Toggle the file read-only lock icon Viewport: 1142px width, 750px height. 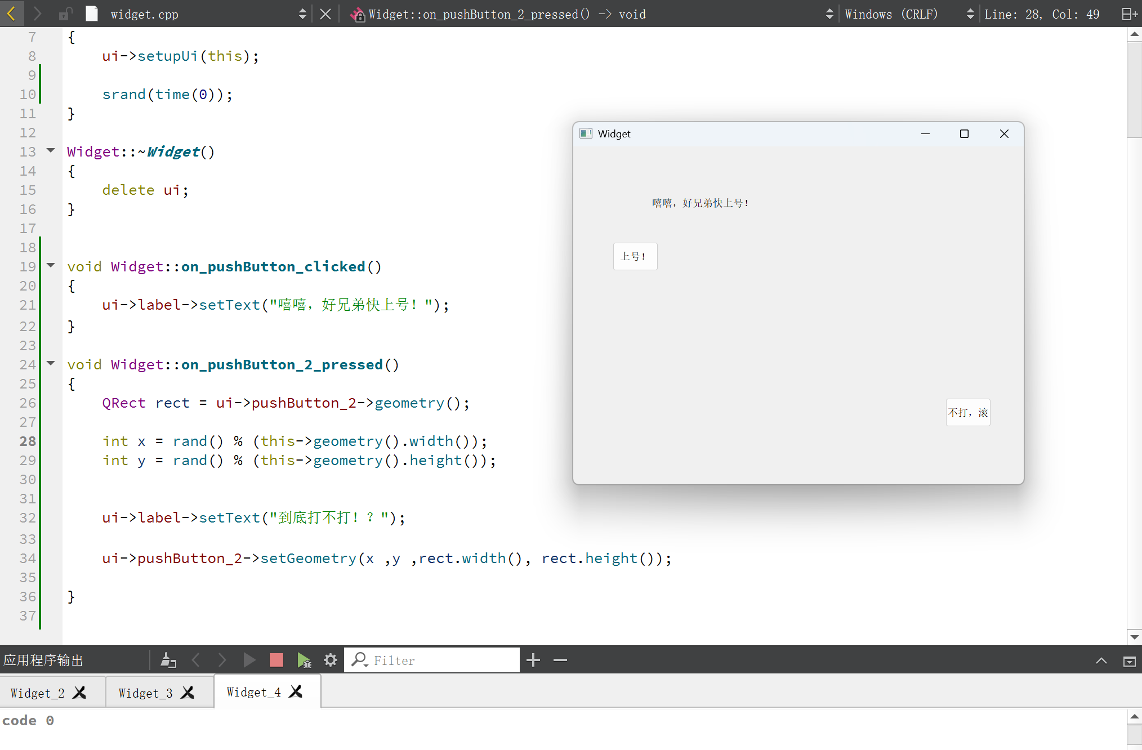[66, 14]
